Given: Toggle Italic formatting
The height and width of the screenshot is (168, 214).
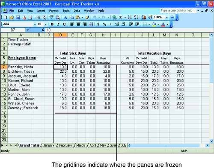Looking at the screenshot, I should coord(58,24).
